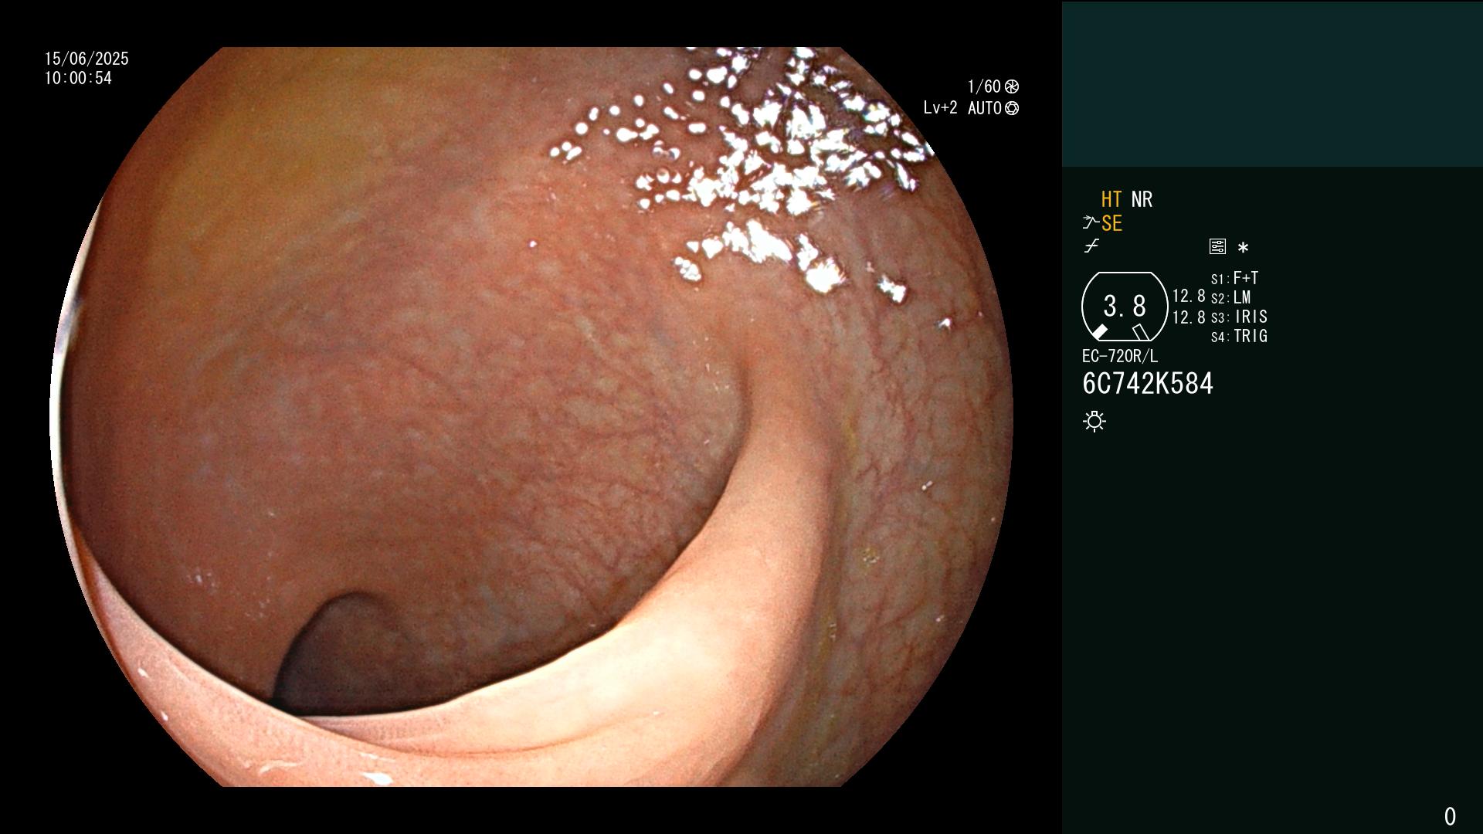Screen dimensions: 1483x834
Task: Click the time 10:00:54
Action: 78,79
